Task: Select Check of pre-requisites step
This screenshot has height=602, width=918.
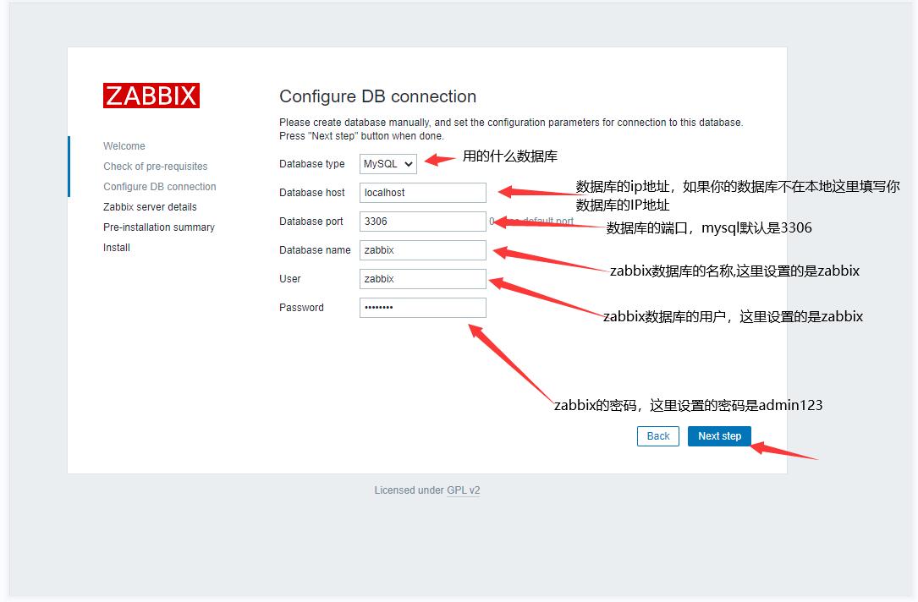Action: 155,167
